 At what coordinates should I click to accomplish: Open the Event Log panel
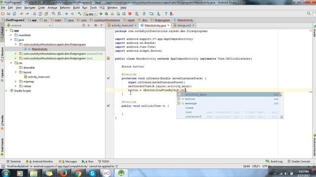pos(274,161)
